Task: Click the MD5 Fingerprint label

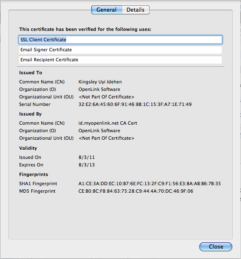Action: [x=37, y=191]
